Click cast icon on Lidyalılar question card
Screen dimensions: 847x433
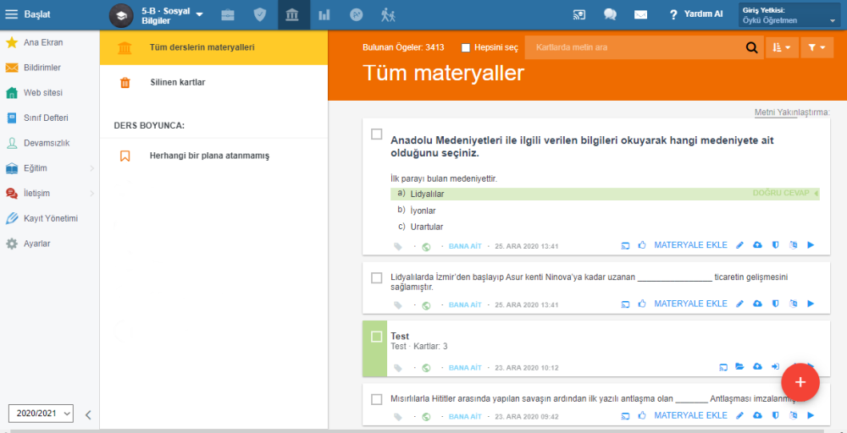[x=625, y=245]
